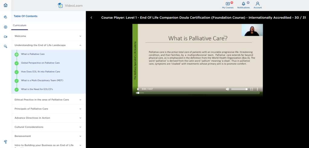The height and width of the screenshot is (148, 309).
Task: Click check mark beside Need for EOLCD's
Action: click(x=17, y=89)
